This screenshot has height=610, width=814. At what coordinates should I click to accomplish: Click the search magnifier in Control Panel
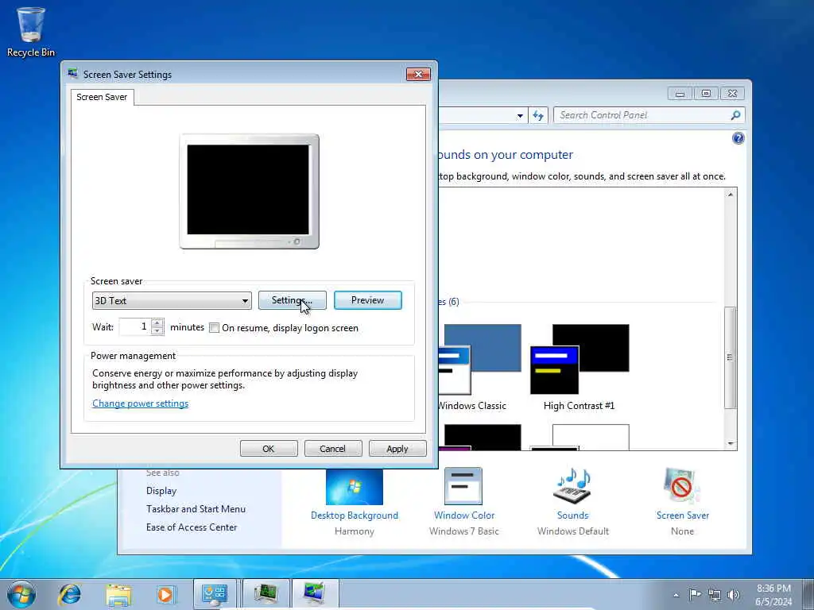tap(735, 115)
